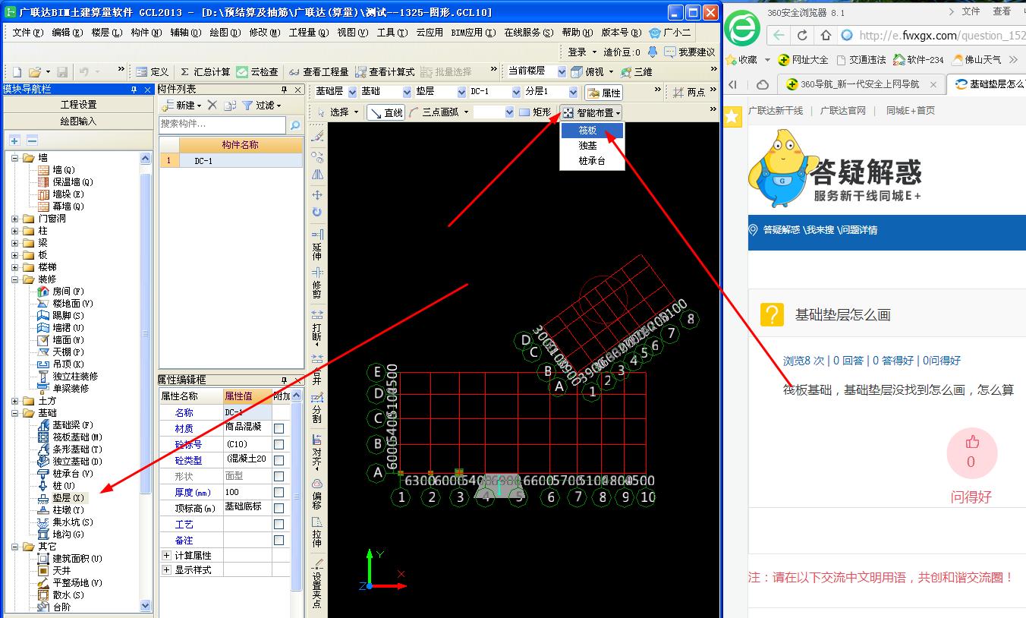Expand the 计算属性 property group
Image resolution: width=1026 pixels, height=618 pixels.
pyautogui.click(x=166, y=556)
